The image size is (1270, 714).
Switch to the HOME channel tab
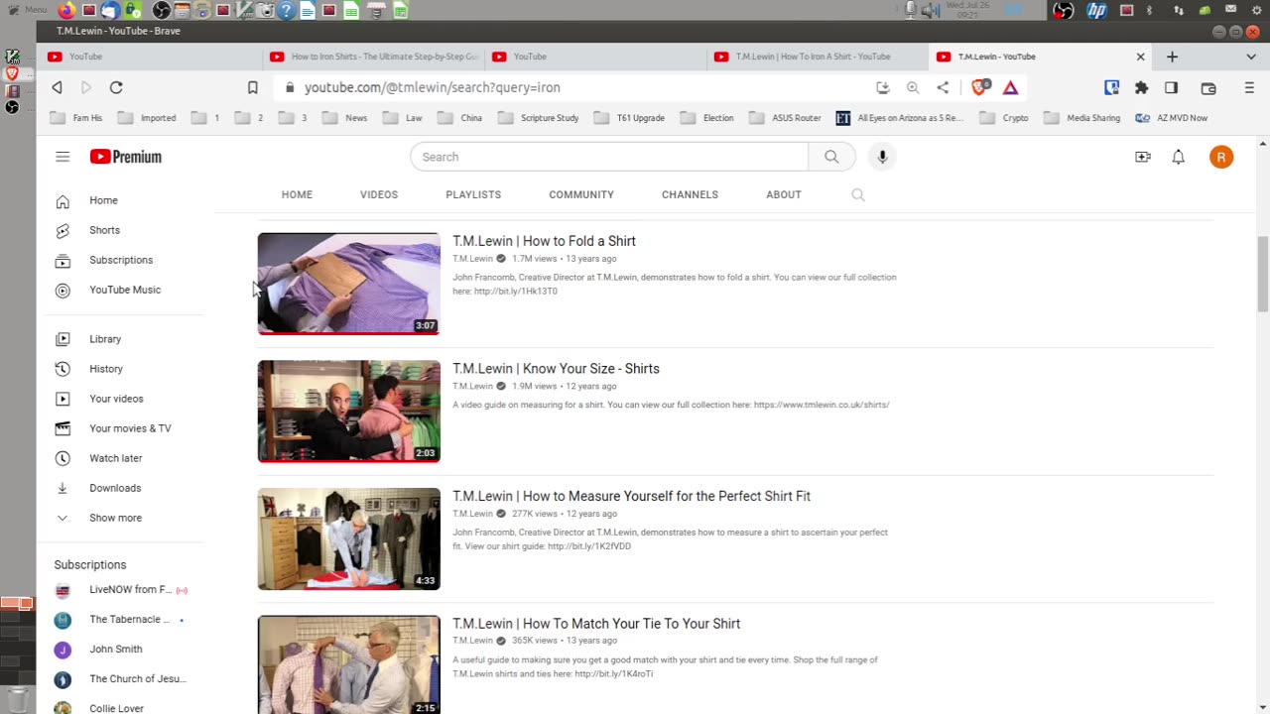[297, 194]
